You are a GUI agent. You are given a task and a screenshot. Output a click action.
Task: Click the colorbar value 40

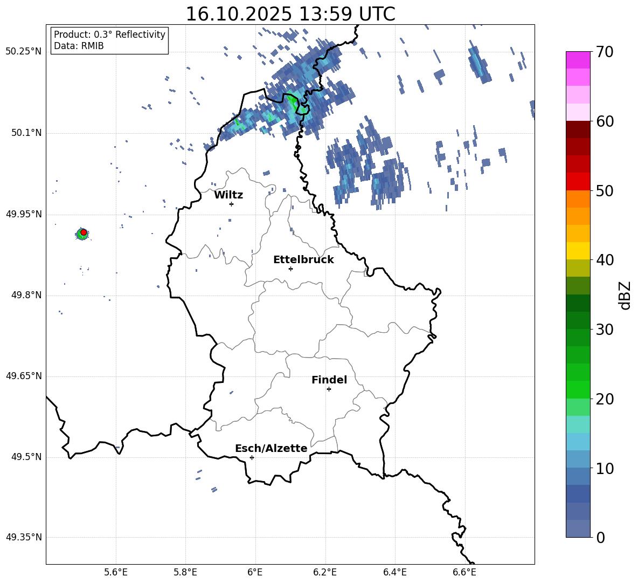coord(605,260)
